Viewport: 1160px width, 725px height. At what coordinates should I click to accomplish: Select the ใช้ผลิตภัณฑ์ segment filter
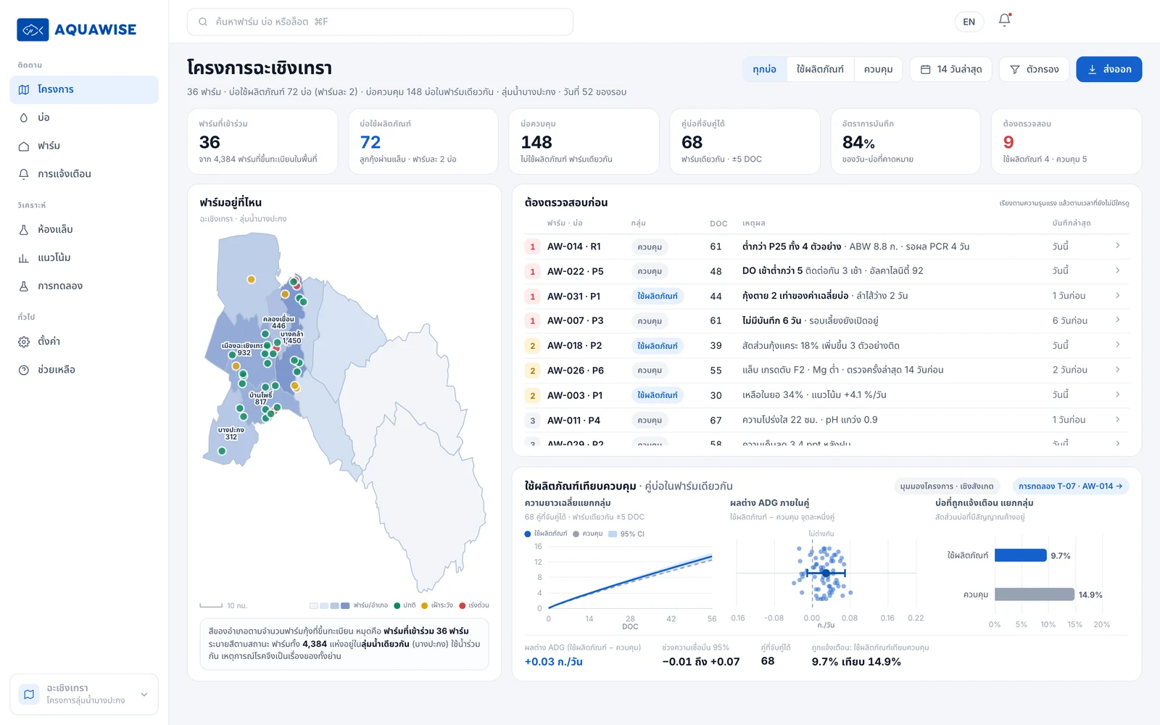(820, 70)
